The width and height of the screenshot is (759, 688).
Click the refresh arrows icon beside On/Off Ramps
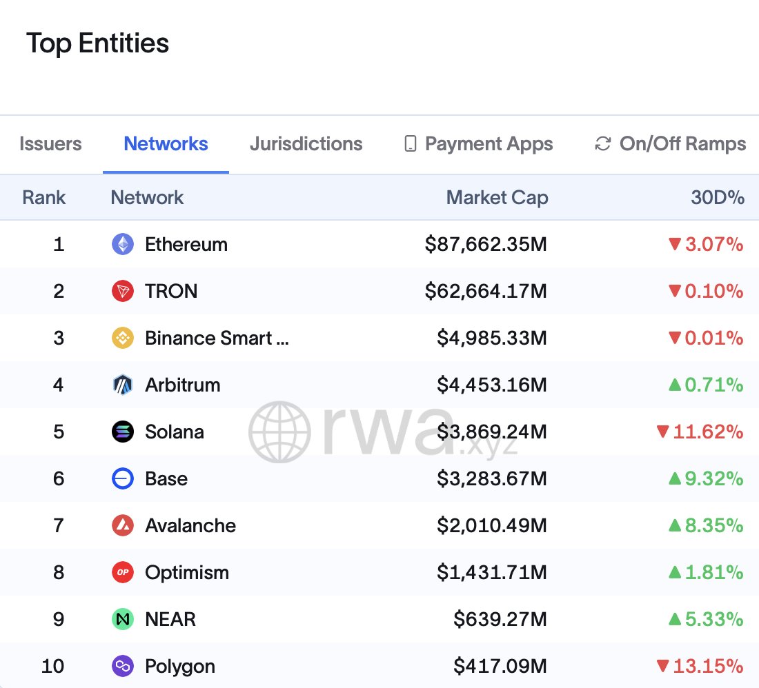click(602, 143)
